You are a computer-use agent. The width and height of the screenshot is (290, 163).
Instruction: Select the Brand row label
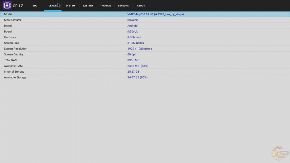[8, 26]
